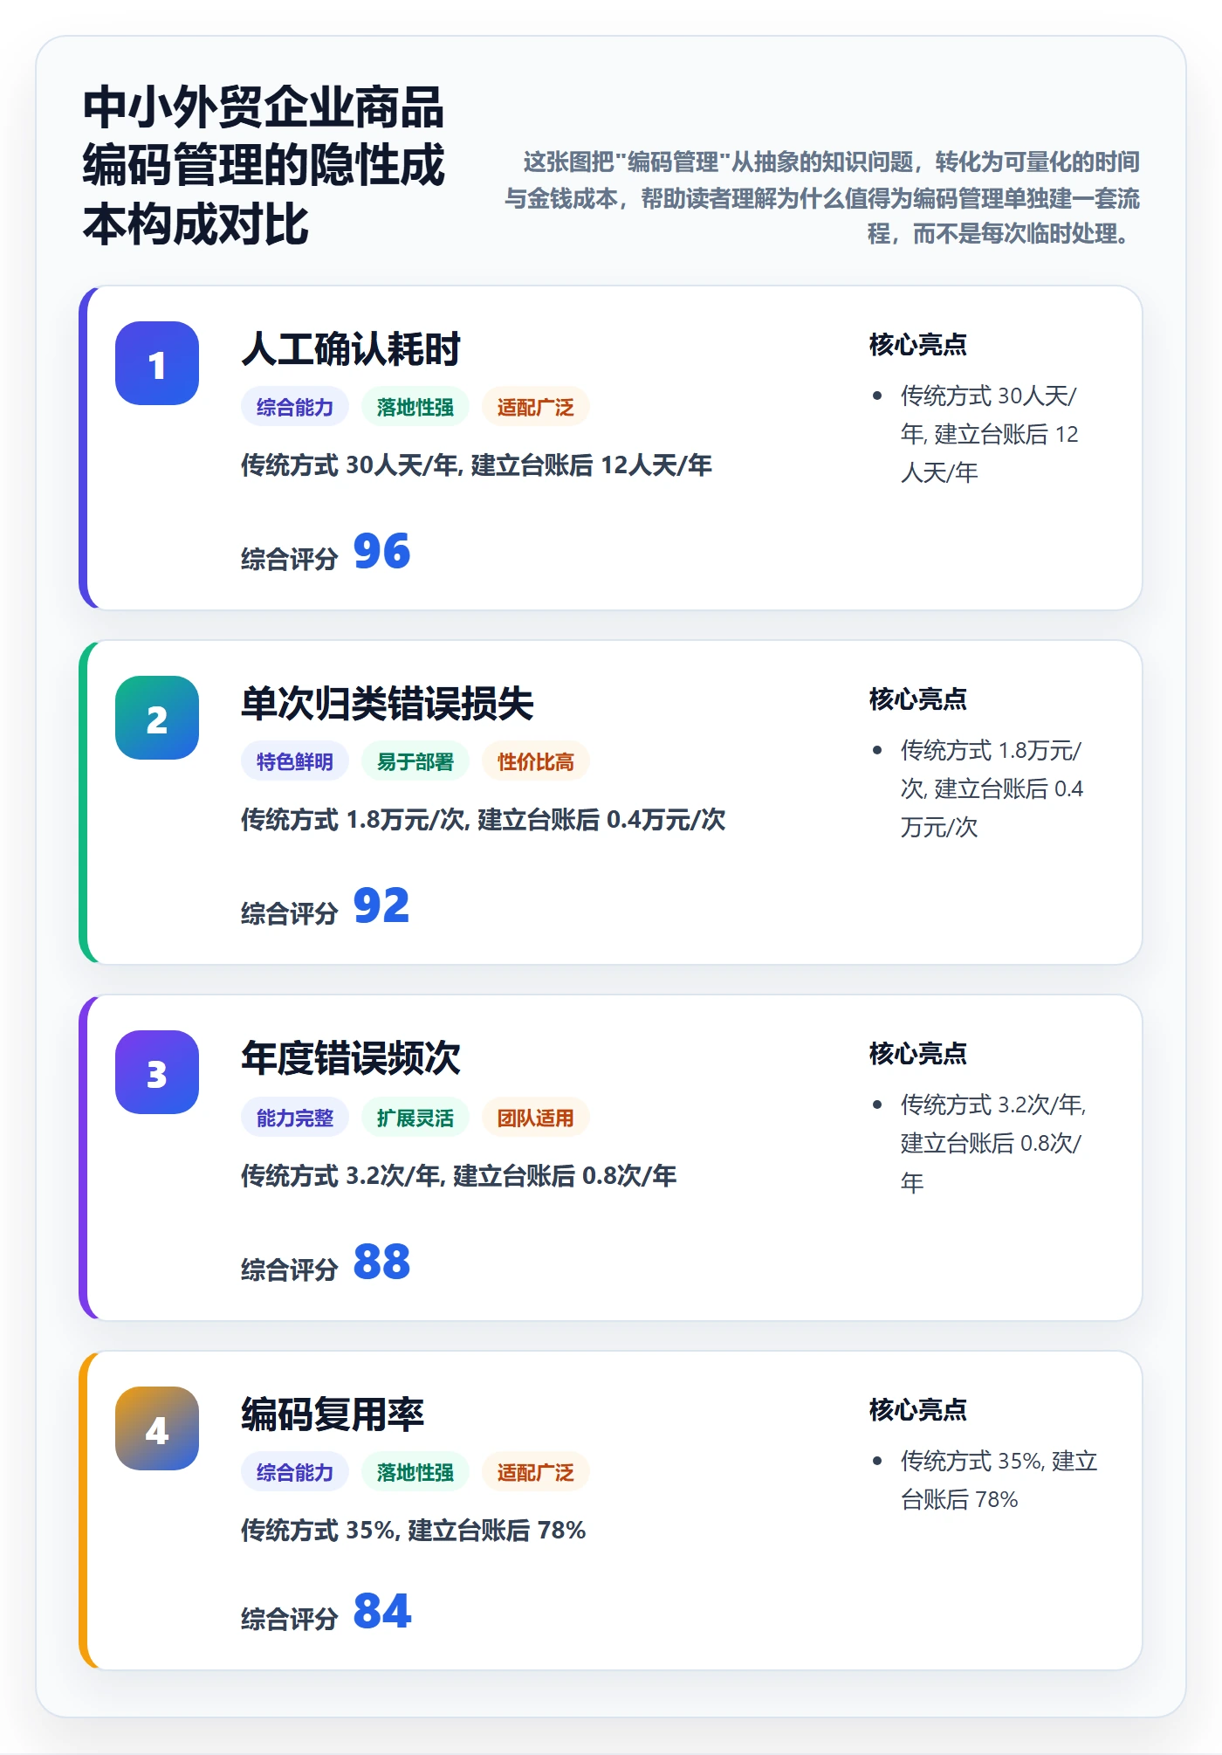Click 适配广泛 tag in 编码复用率 card
Viewport: 1222px width, 1755px height.
[x=536, y=1472]
